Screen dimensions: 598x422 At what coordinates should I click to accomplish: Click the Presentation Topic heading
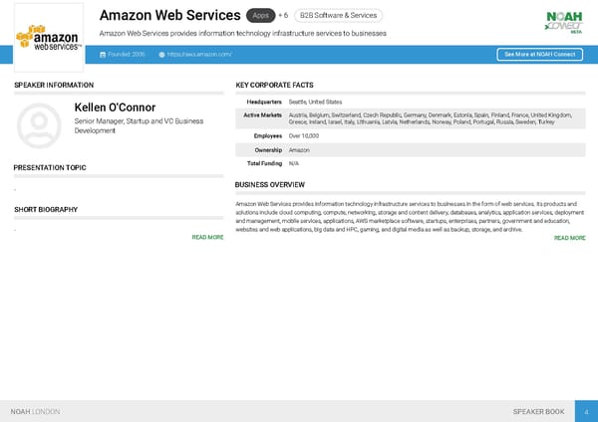50,167
